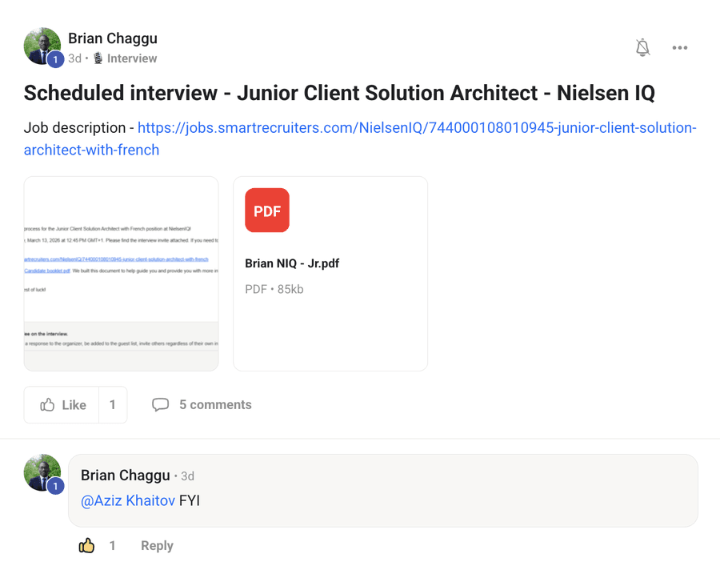Viewport: 720px width, 566px height.
Task: Open Brian Chaggu's avatar on the post
Action: [x=42, y=46]
